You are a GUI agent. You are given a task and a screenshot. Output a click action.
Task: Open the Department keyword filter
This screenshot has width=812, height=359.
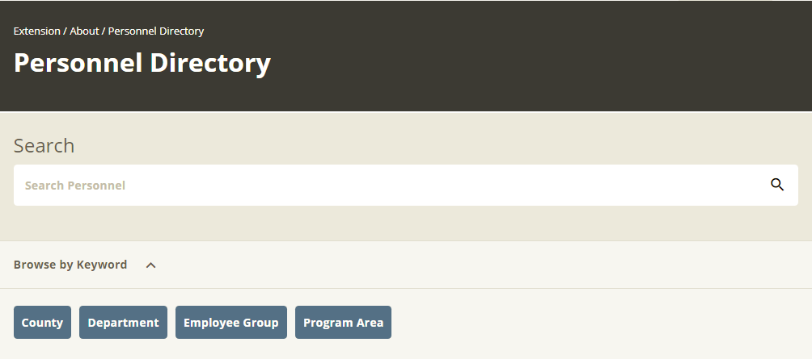tap(123, 323)
